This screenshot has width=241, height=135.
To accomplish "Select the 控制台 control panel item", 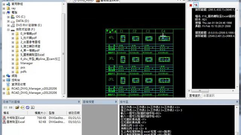I will click(16, 80).
